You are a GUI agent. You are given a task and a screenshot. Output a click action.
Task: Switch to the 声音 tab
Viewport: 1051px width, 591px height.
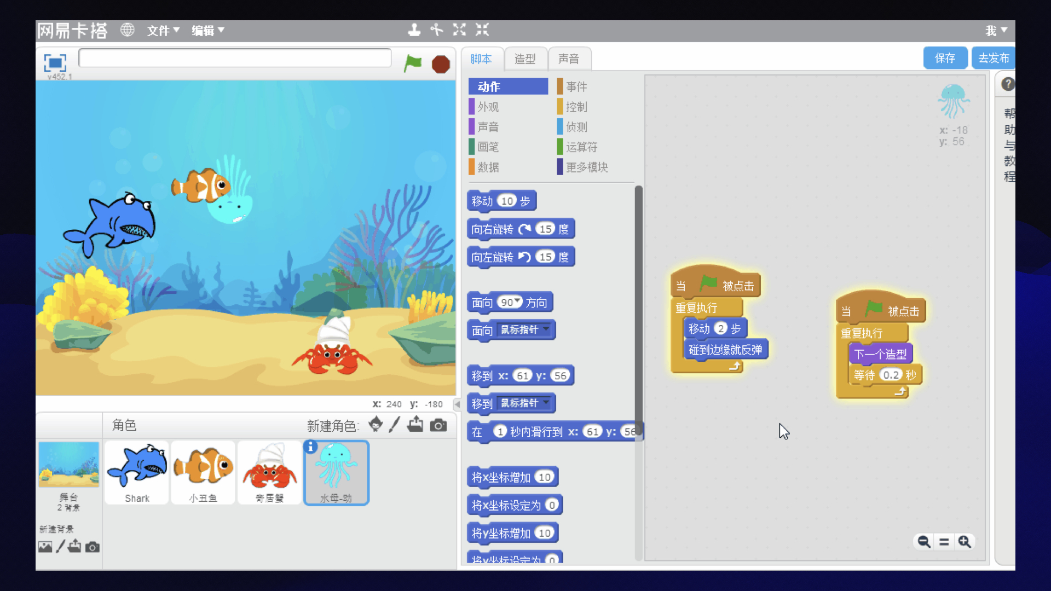tap(569, 59)
